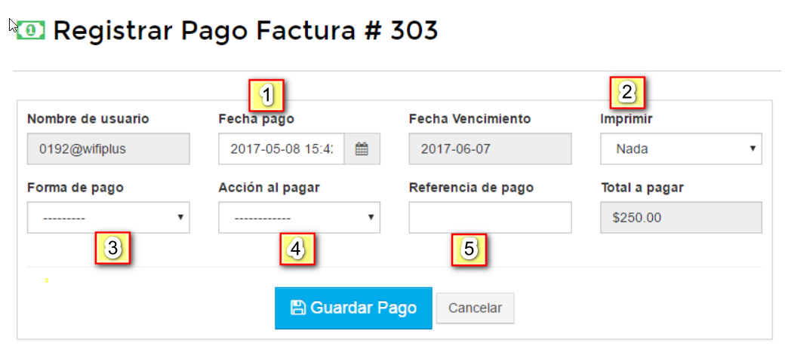This screenshot has height=352, width=785.
Task: Click callout marker number 2
Action: [x=626, y=93]
